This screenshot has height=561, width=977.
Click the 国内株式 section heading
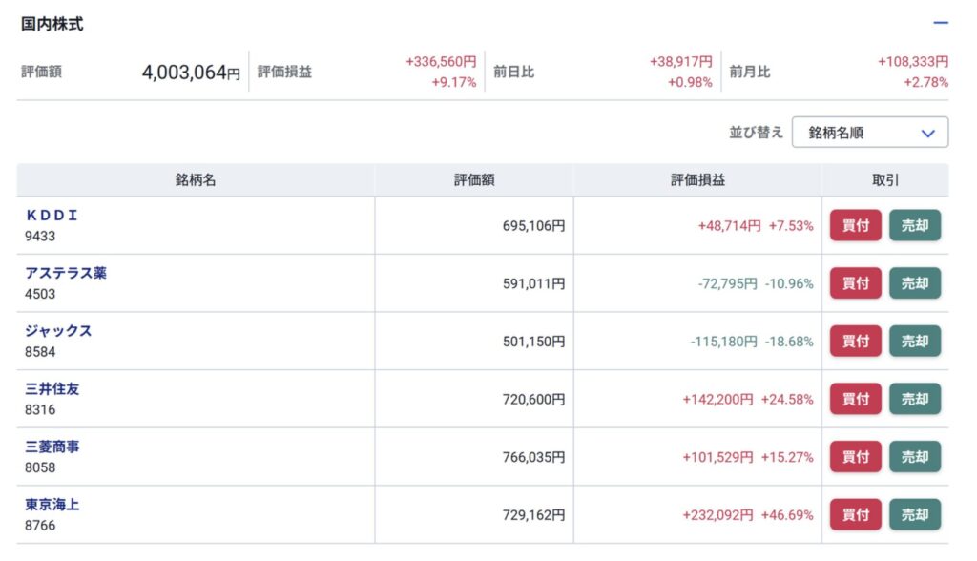pyautogui.click(x=52, y=24)
